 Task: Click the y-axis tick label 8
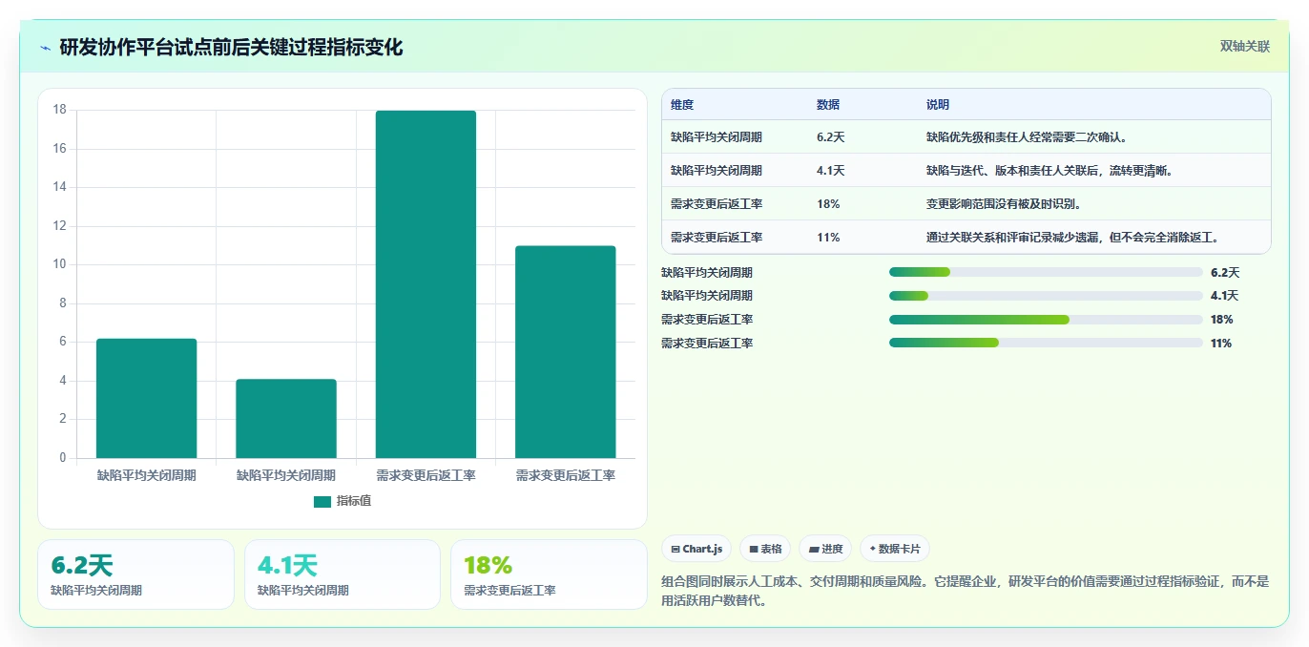[x=63, y=303]
